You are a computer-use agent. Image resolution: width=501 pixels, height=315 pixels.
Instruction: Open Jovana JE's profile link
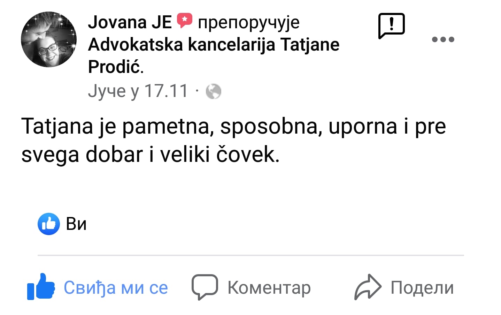pyautogui.click(x=130, y=22)
